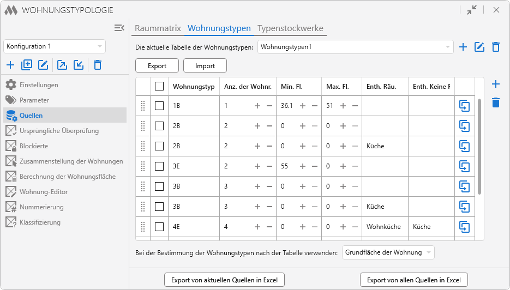Click the Import button

(205, 66)
